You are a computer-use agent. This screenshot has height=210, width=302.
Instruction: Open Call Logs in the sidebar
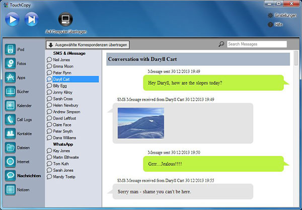click(11, 119)
